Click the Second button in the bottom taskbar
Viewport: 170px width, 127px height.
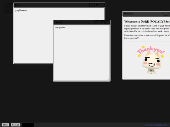click(x=15, y=125)
